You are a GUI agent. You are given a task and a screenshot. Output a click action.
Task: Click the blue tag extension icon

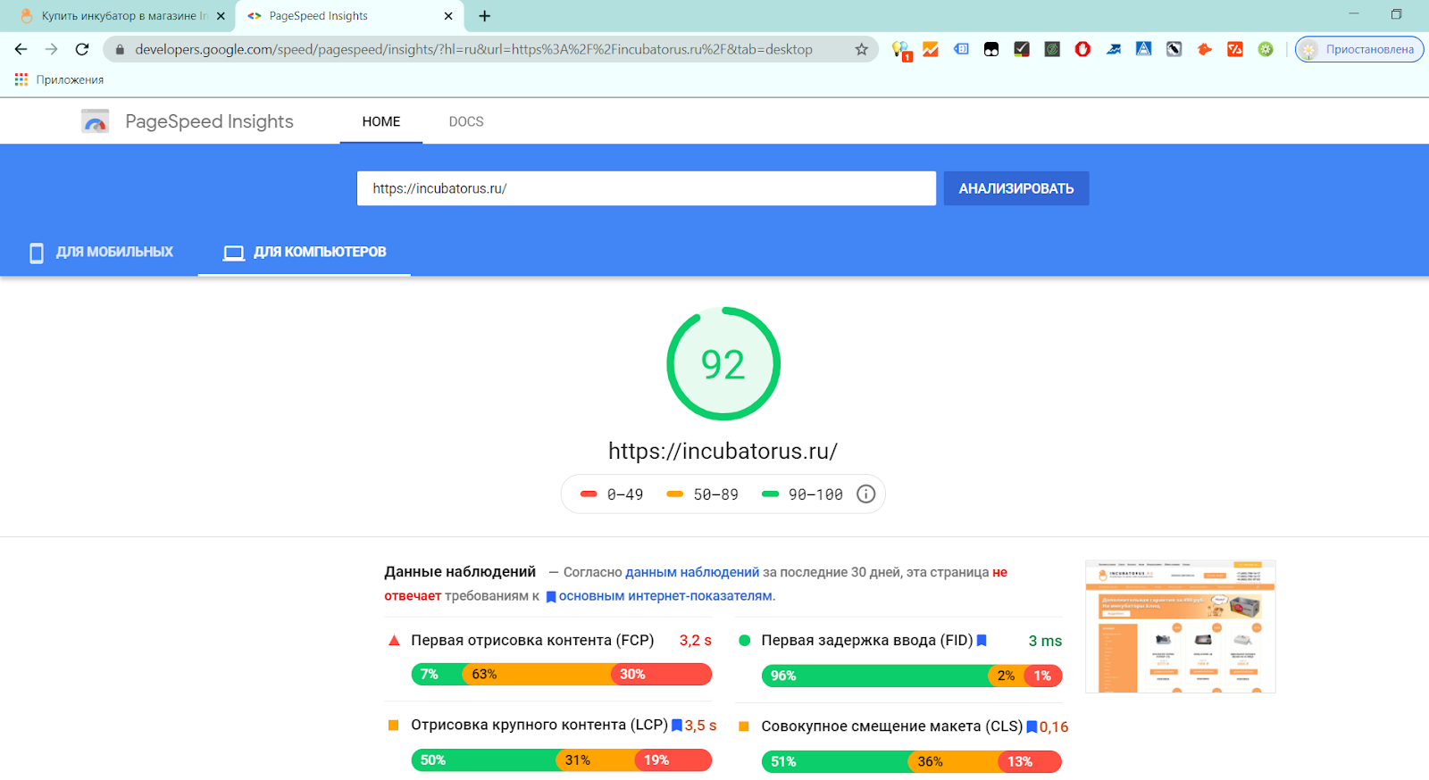click(x=961, y=49)
